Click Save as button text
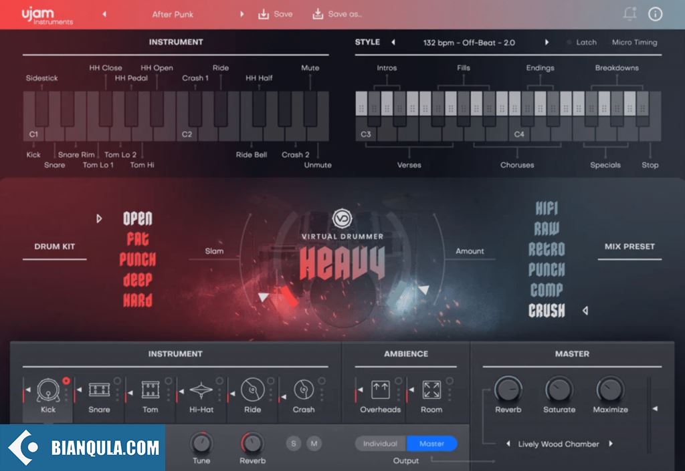 (x=345, y=14)
